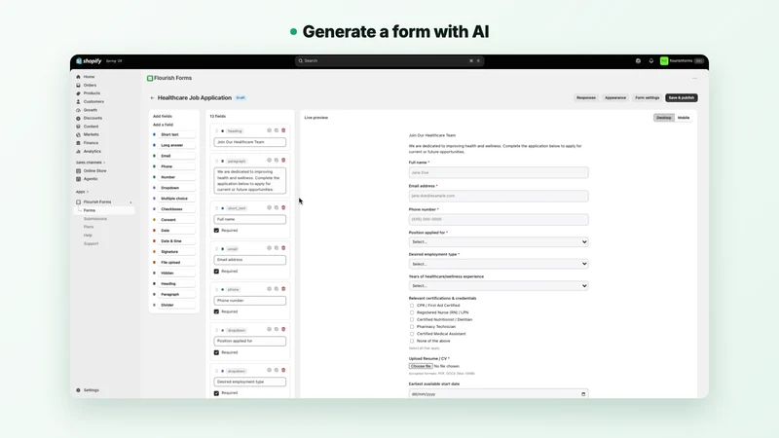
Task: Click the Shopify logo
Action: click(89, 61)
